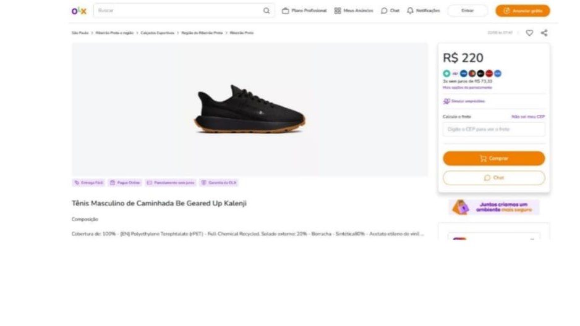Open Chat in the top navigation

390,10
